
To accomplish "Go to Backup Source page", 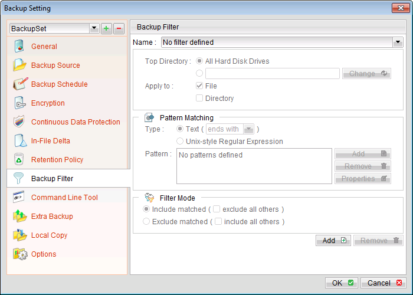I will [55, 65].
